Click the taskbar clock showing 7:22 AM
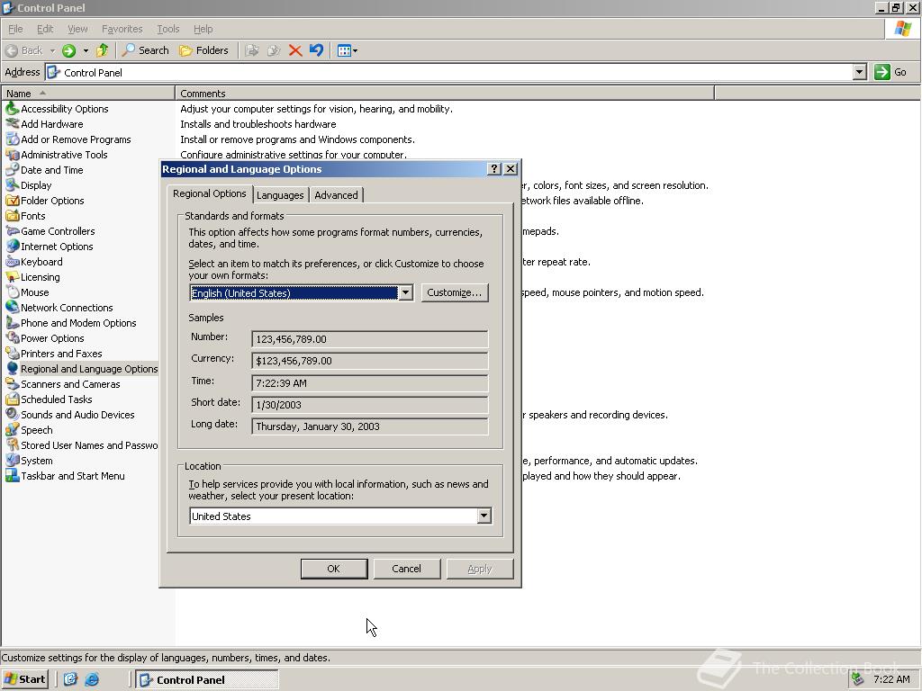The image size is (922, 691). coord(891,679)
